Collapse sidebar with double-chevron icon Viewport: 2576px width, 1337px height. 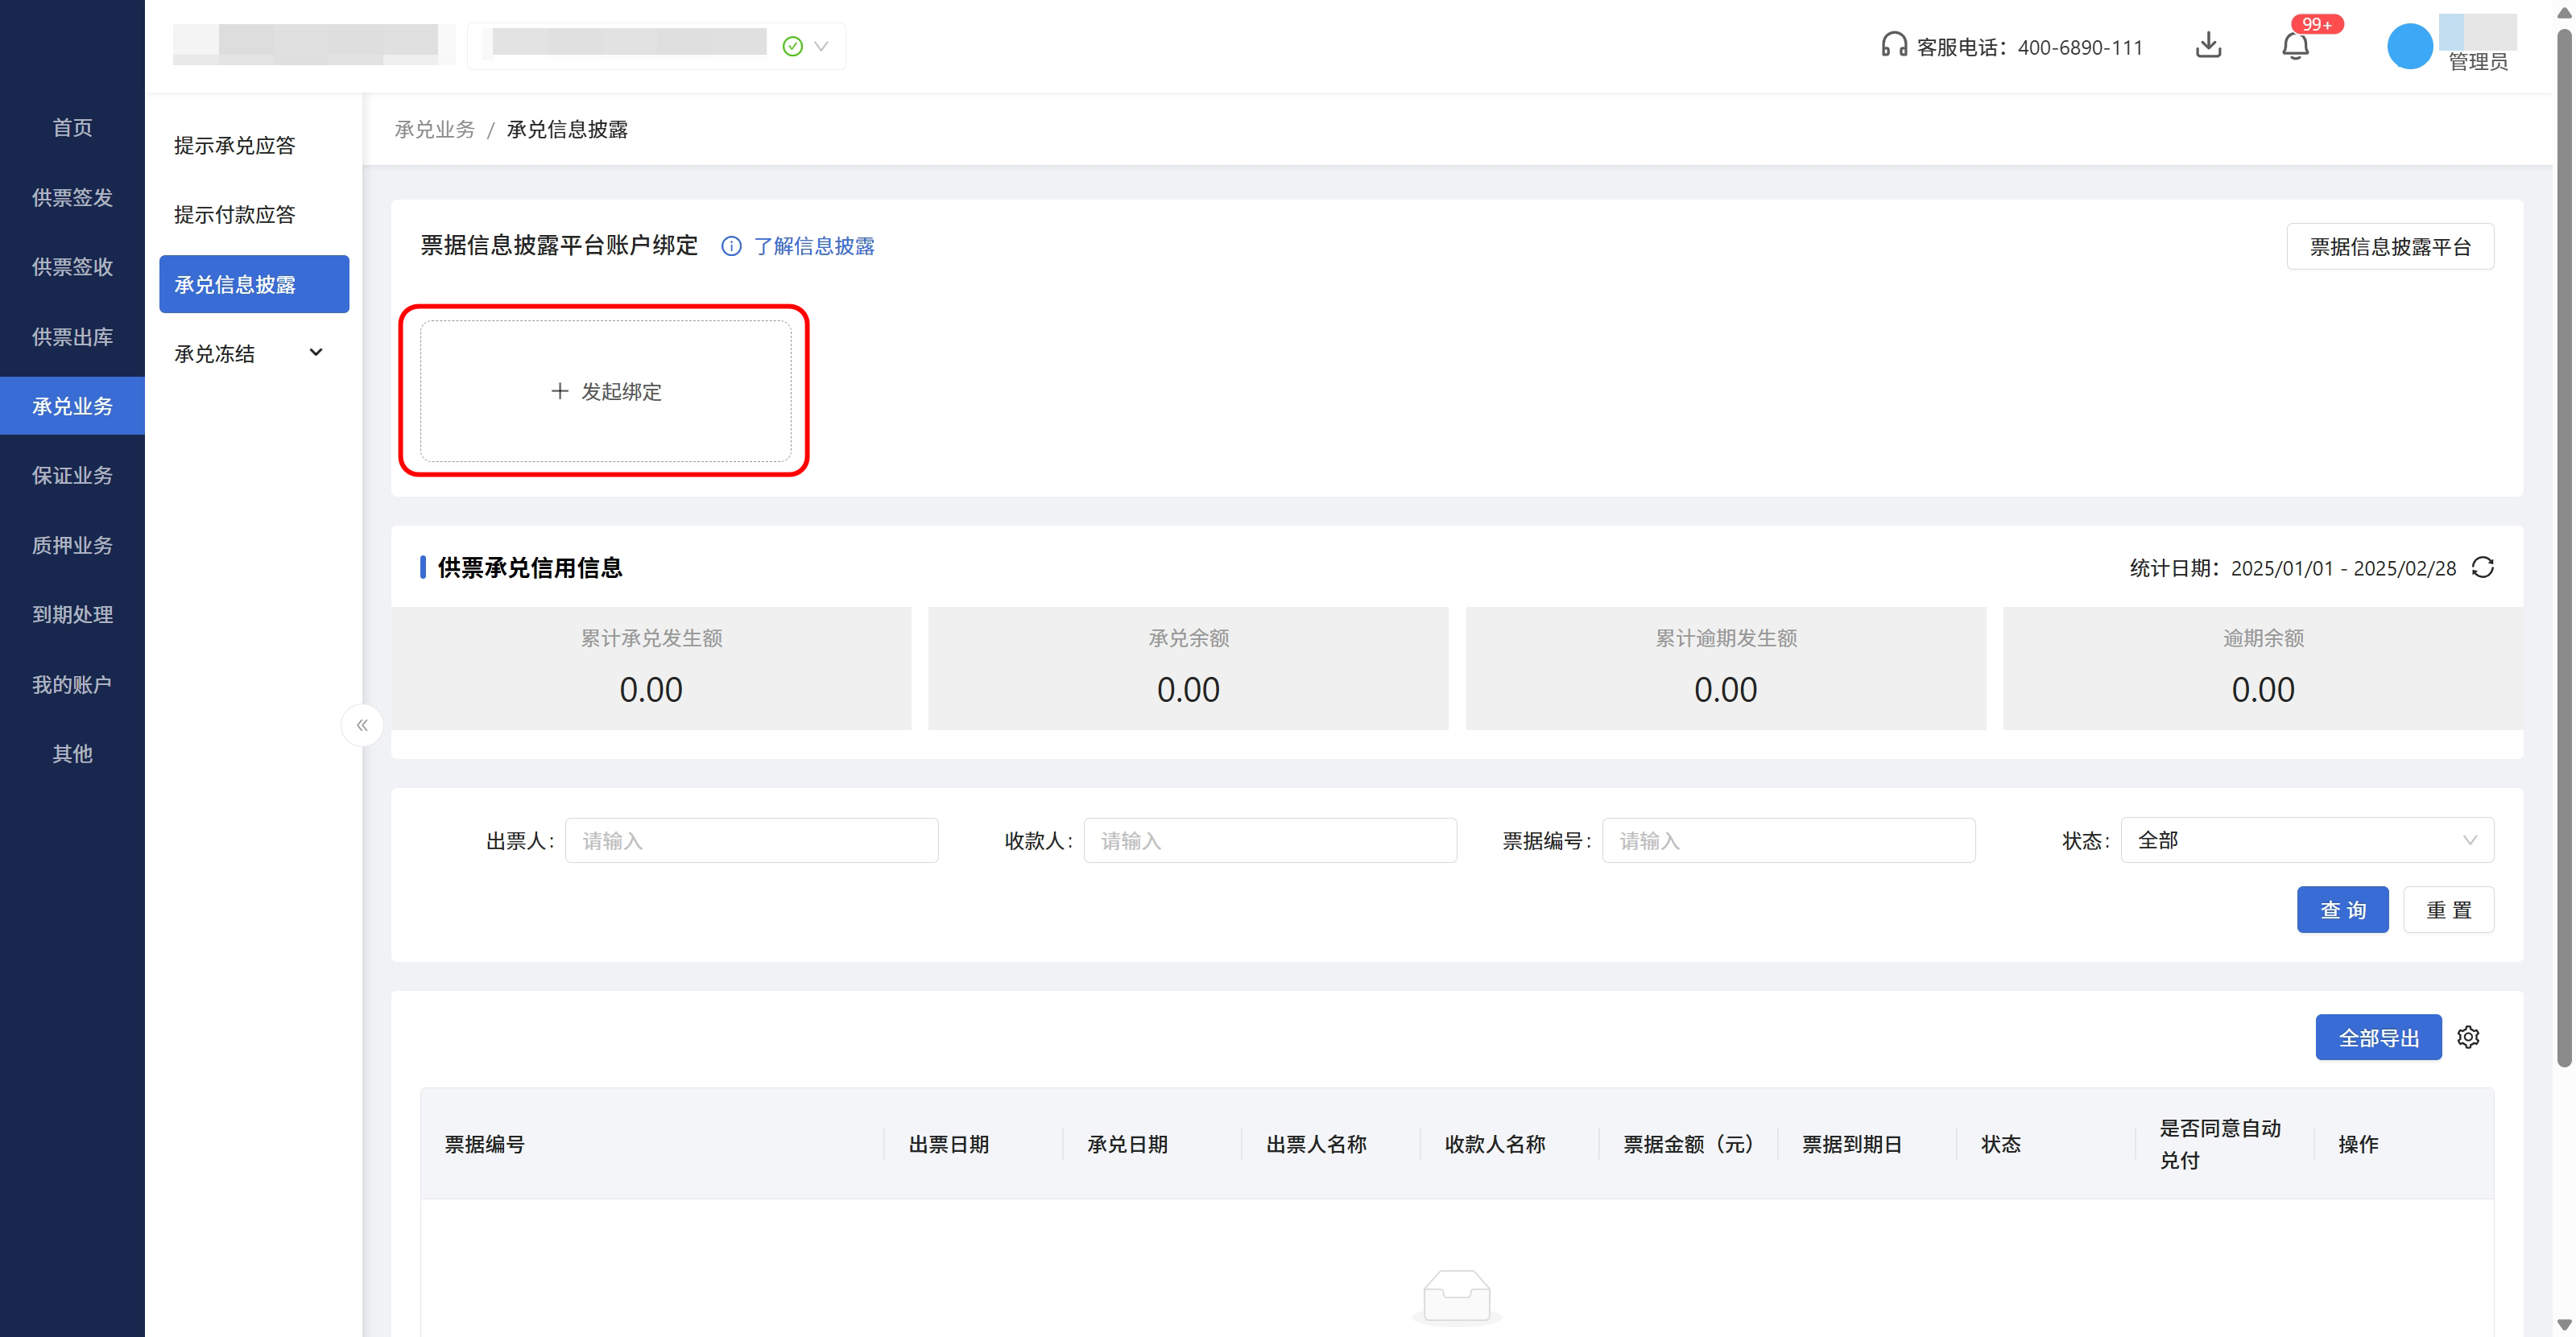pyautogui.click(x=362, y=724)
